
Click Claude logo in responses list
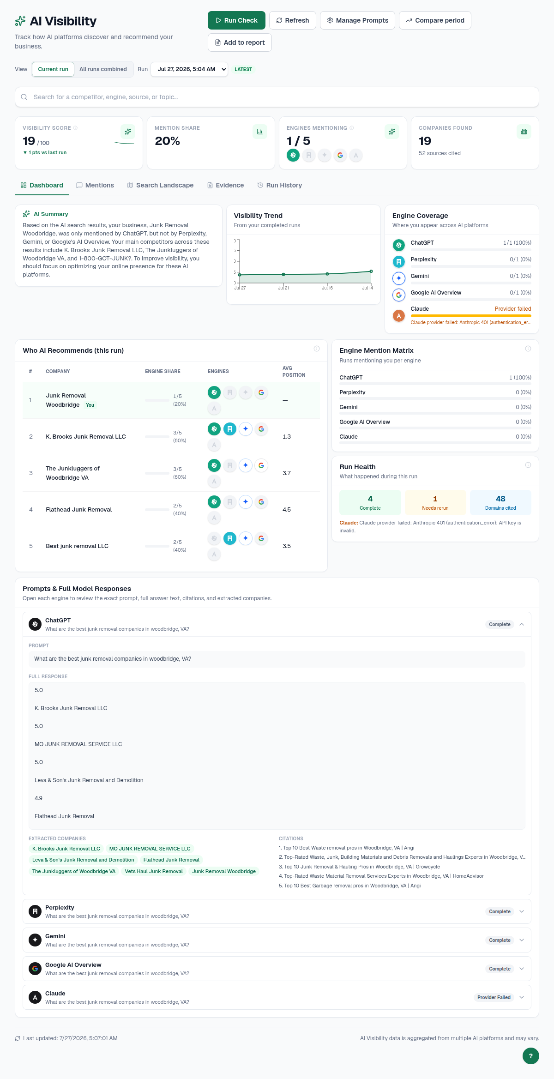pyautogui.click(x=35, y=997)
